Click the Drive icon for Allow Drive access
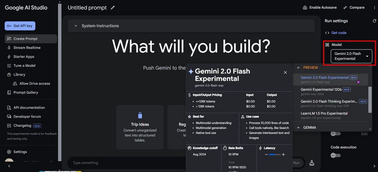The height and width of the screenshot is (172, 378). (15, 84)
